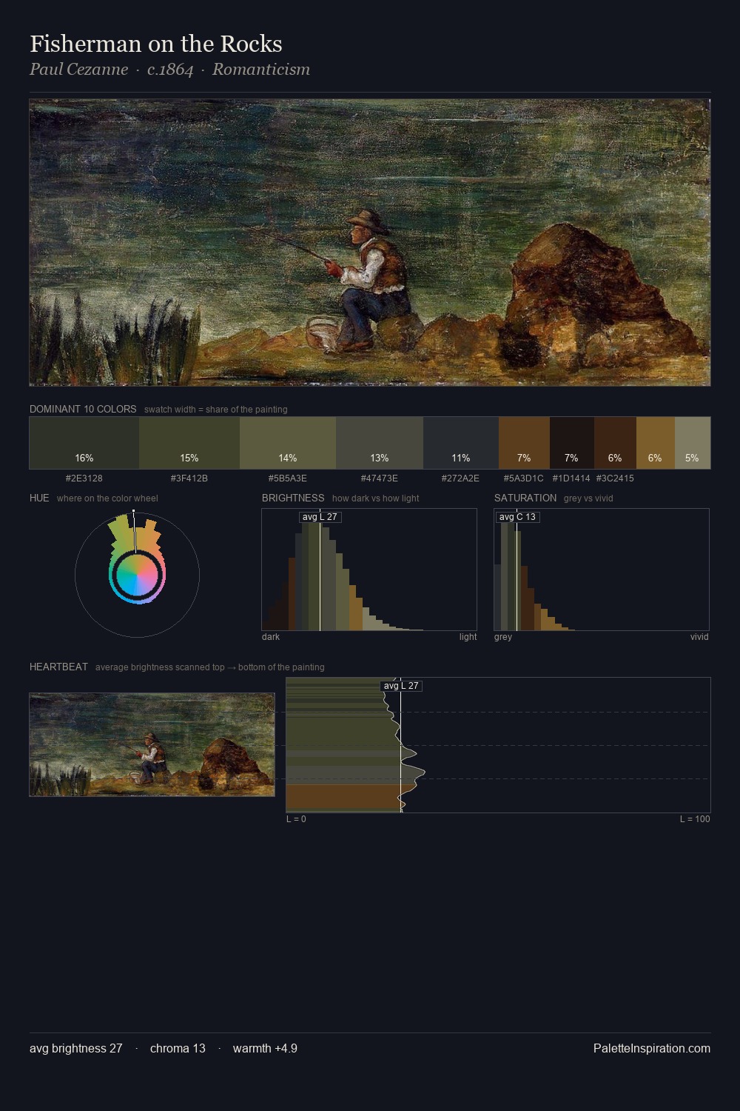Open the PaletteInspiration.com link
740x1111 pixels.
click(x=652, y=1048)
